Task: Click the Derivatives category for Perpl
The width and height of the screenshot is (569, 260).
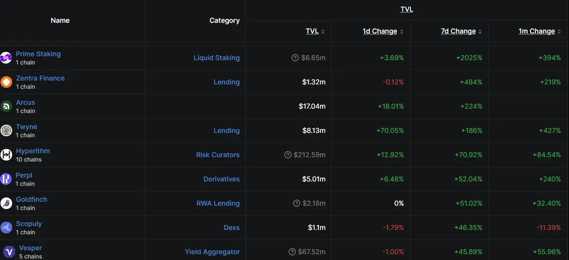Action: [x=221, y=179]
